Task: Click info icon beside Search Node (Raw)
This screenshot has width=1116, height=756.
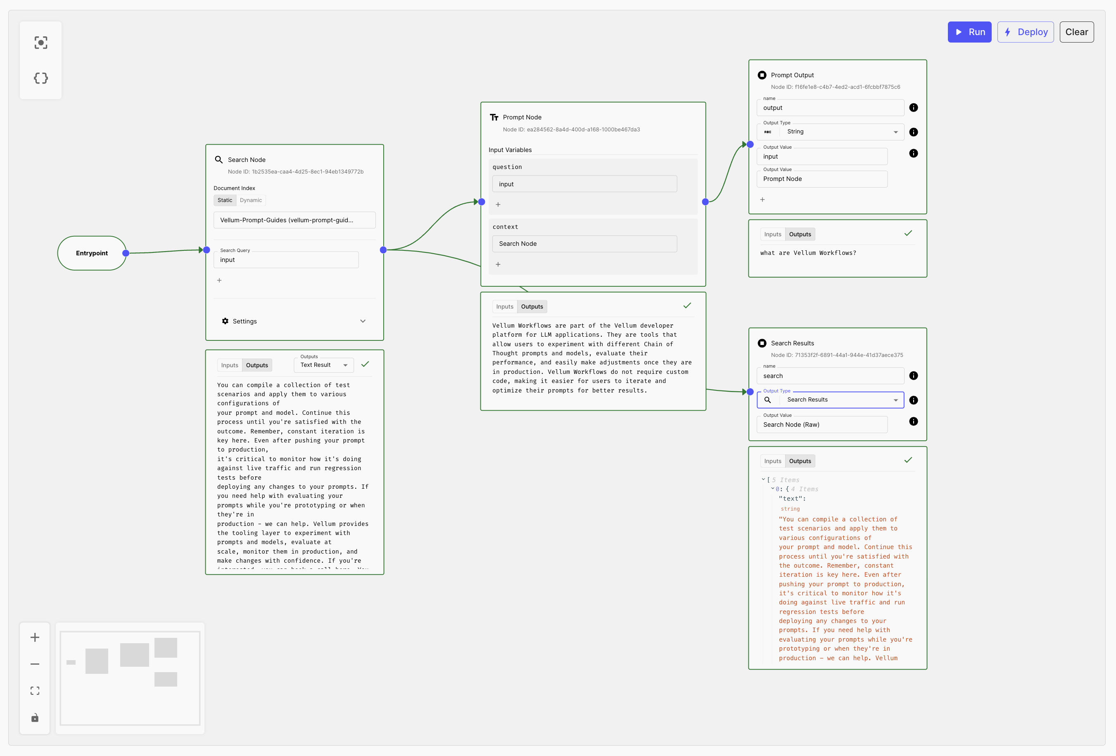Action: click(x=913, y=421)
